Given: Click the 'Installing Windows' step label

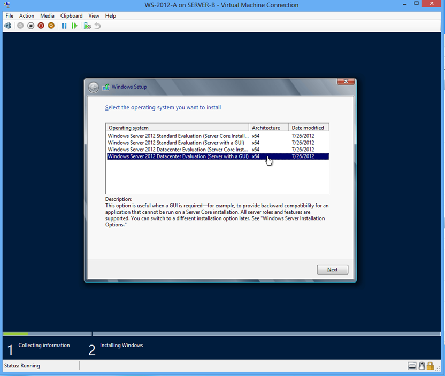Looking at the screenshot, I should coord(121,345).
